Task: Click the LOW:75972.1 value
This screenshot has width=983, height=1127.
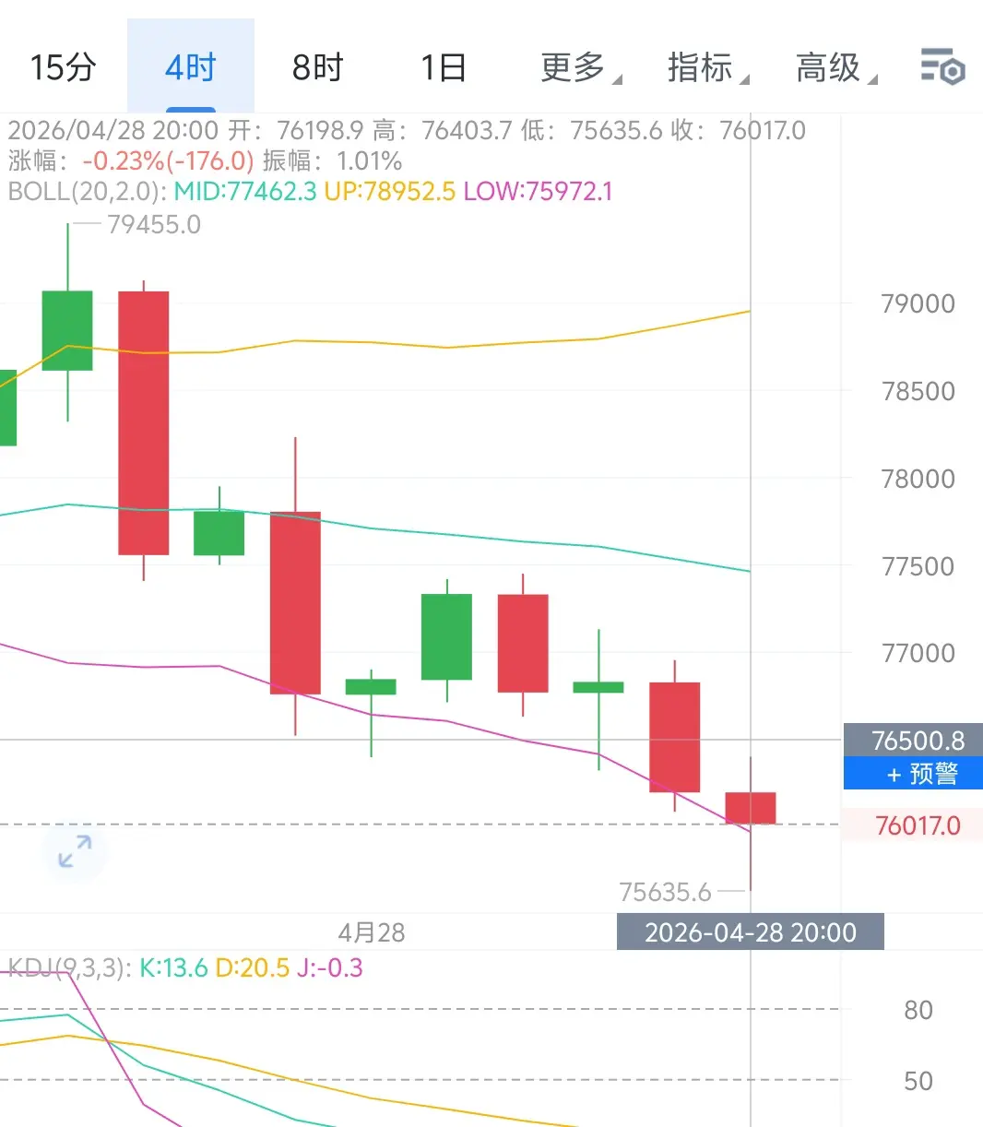Action: point(538,191)
